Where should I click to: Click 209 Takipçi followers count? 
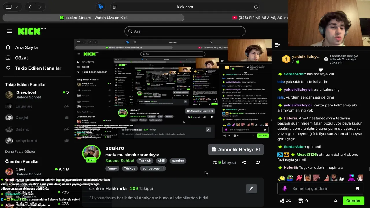point(141,188)
